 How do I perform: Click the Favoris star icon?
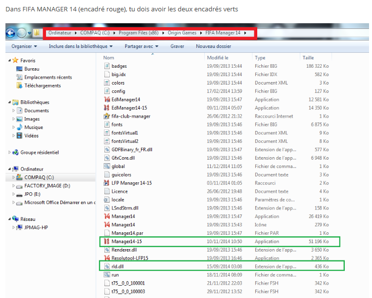(15, 60)
